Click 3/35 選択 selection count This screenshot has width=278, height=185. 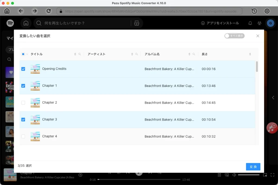pos(25,166)
